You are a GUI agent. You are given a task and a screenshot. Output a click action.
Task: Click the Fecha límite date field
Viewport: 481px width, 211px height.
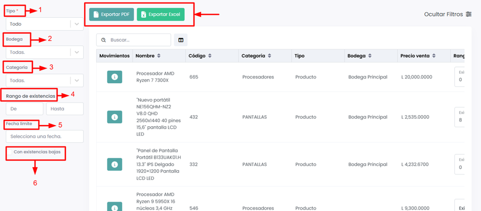tap(44, 136)
